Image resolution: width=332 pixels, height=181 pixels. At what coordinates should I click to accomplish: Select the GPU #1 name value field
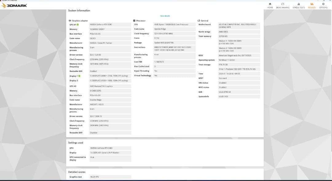coord(110,25)
